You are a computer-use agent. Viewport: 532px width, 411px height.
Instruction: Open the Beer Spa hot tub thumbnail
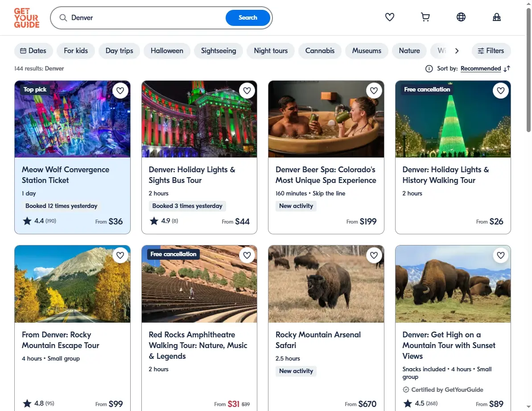tap(326, 119)
